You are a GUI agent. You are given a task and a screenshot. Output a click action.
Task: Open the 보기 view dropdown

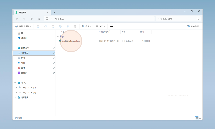click(100, 26)
